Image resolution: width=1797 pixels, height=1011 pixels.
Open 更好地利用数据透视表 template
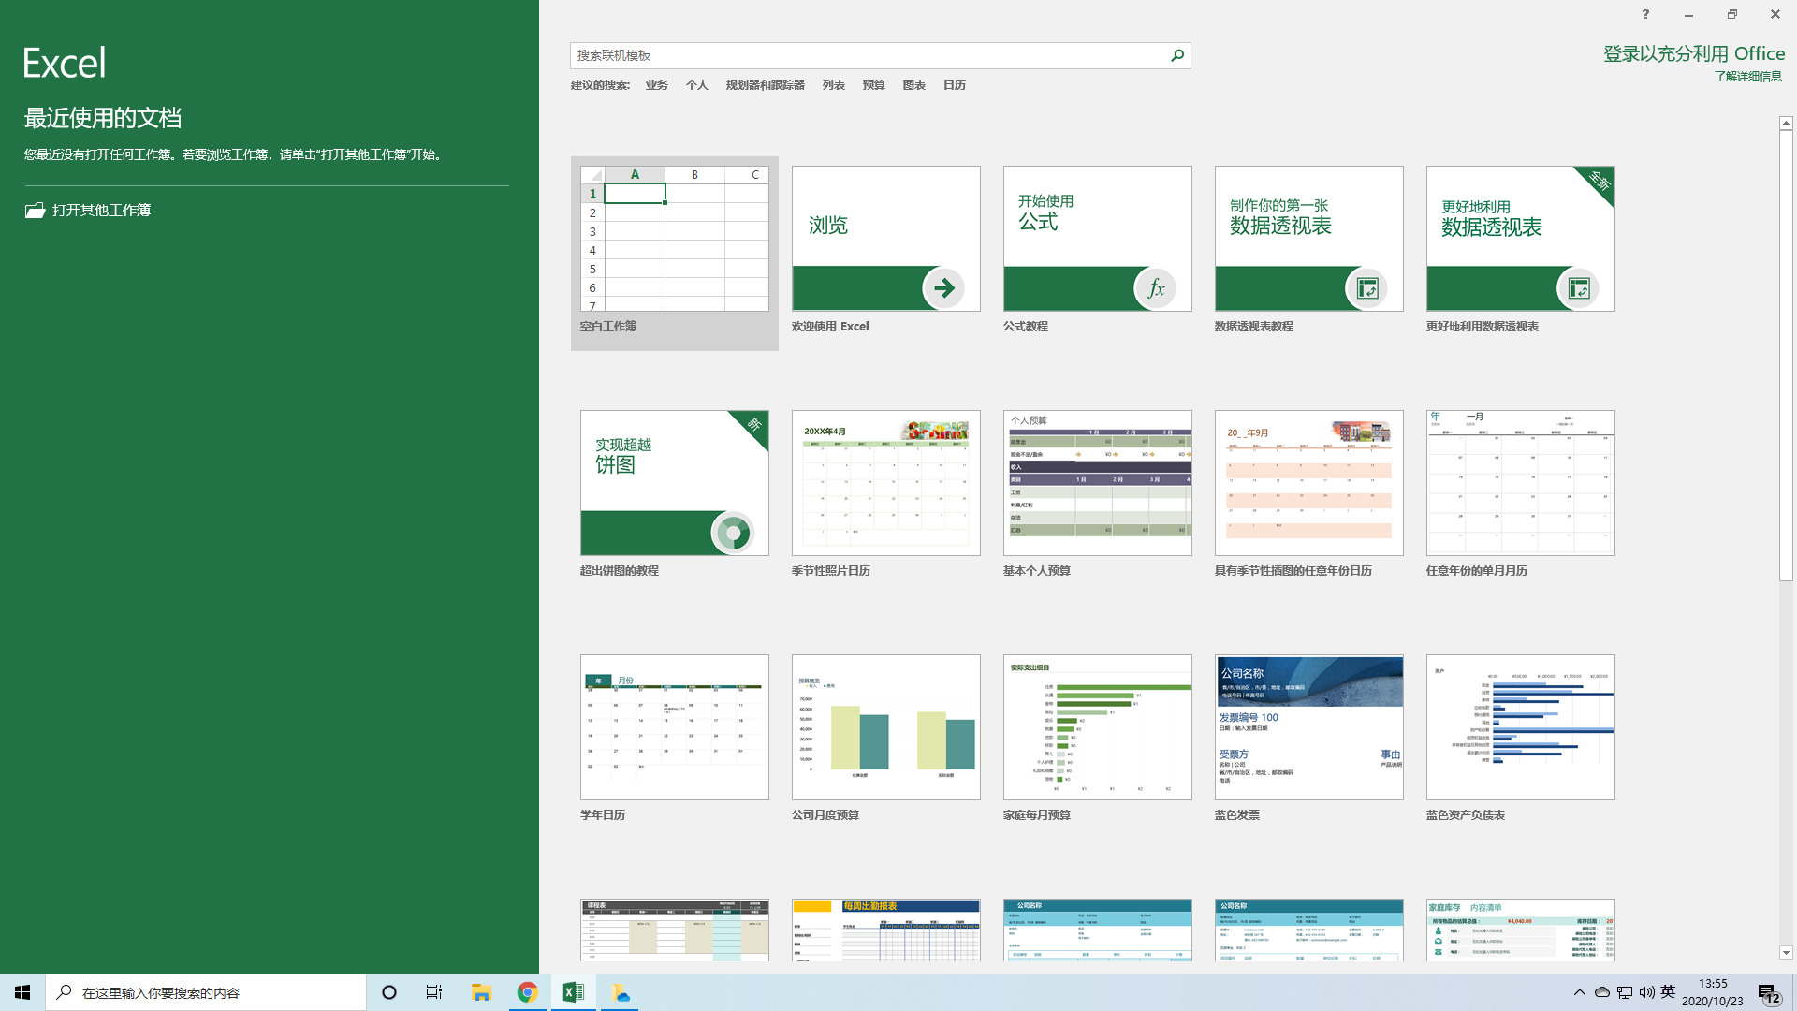(x=1521, y=250)
